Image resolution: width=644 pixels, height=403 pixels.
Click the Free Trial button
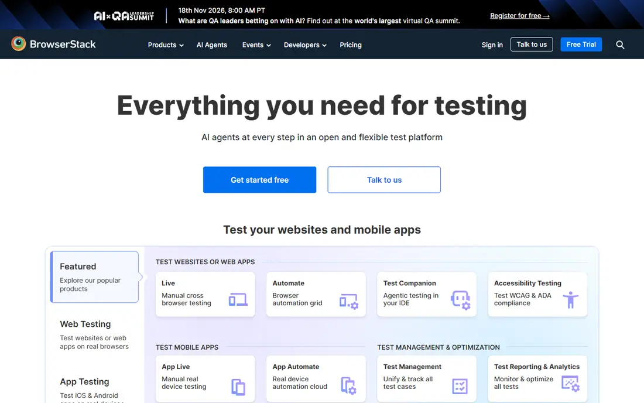[x=581, y=45]
